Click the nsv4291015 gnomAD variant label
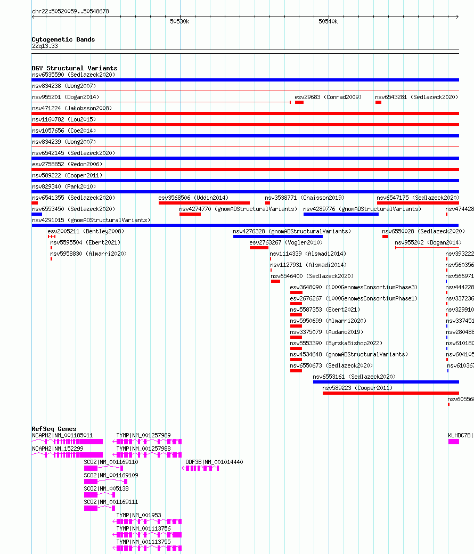Screen dimensions: 474x554 [x=91, y=220]
